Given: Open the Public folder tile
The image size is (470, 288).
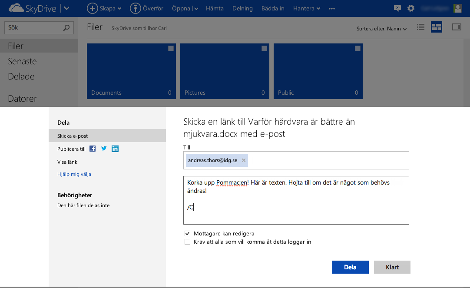Looking at the screenshot, I should 318,71.
